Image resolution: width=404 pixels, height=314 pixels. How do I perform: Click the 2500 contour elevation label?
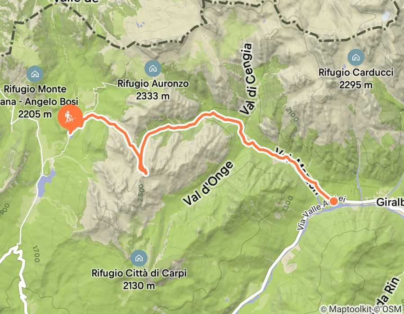point(141,192)
